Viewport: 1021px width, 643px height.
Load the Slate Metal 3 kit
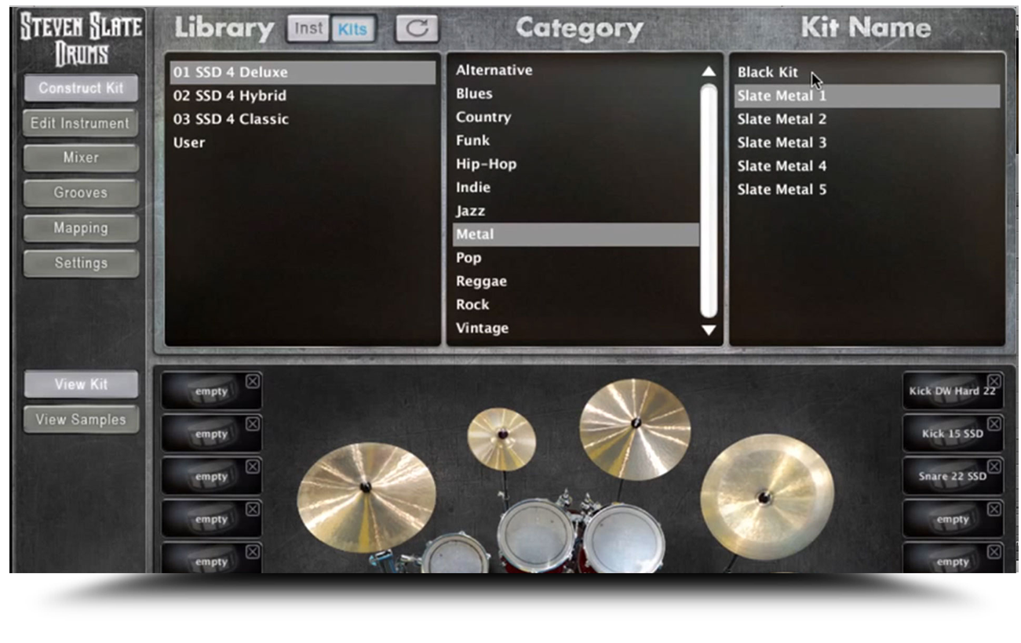pyautogui.click(x=867, y=143)
